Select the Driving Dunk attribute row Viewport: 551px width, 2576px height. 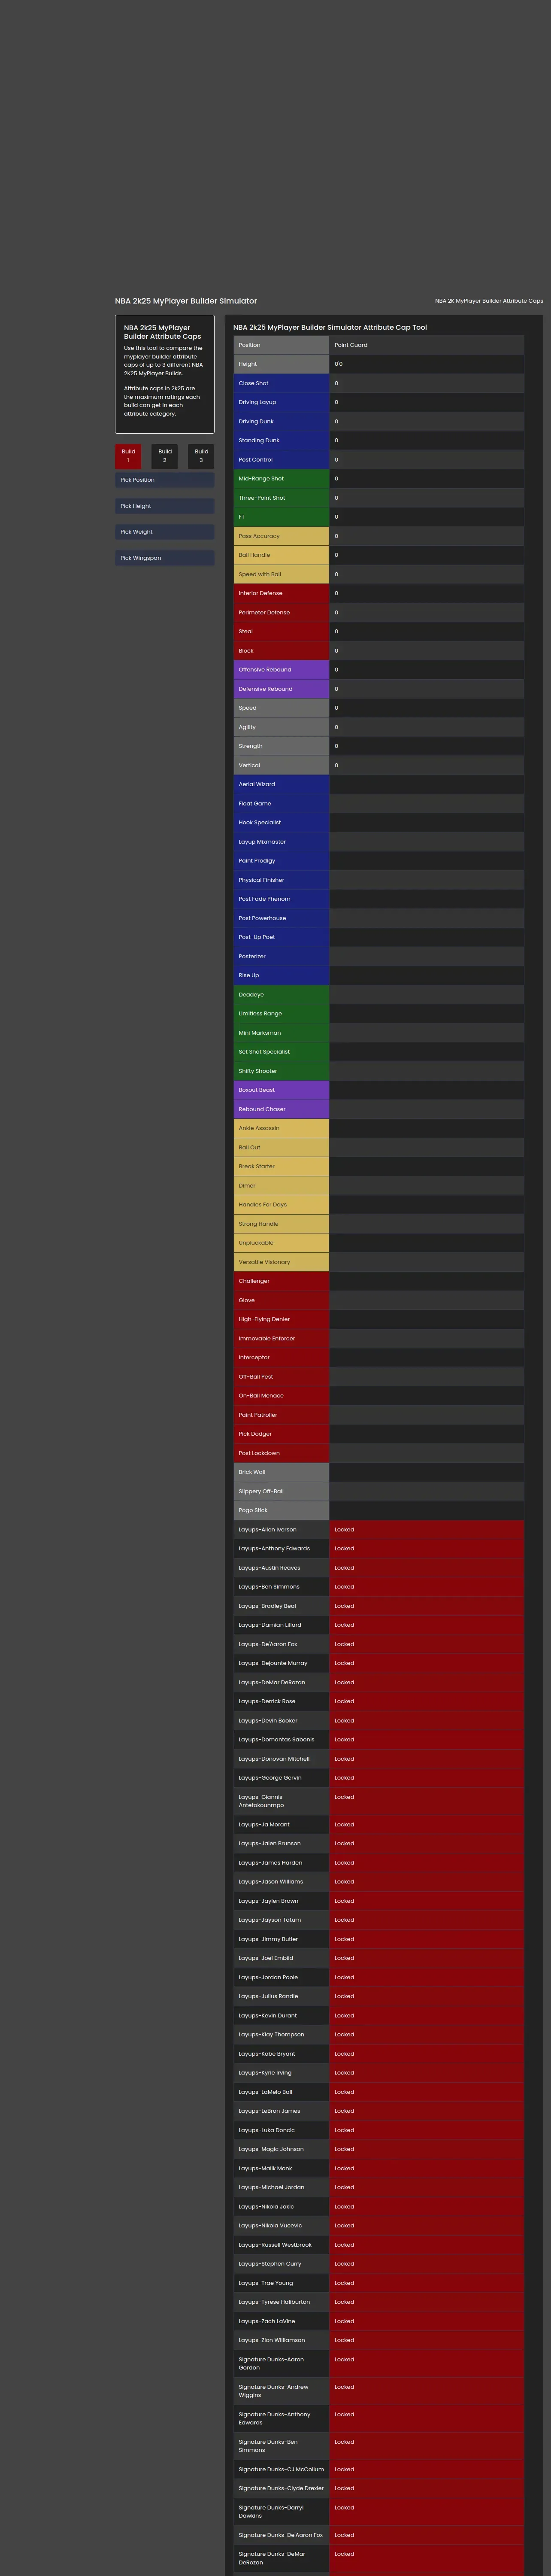[x=379, y=421]
